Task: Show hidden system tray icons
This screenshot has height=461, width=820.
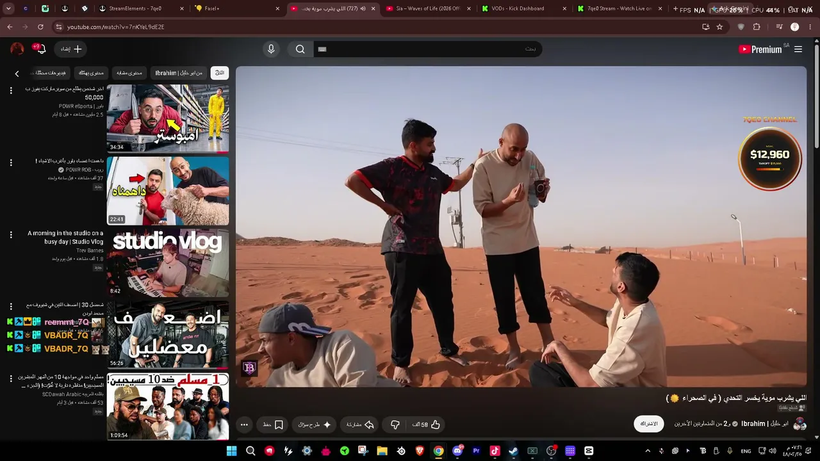Action: (648, 451)
